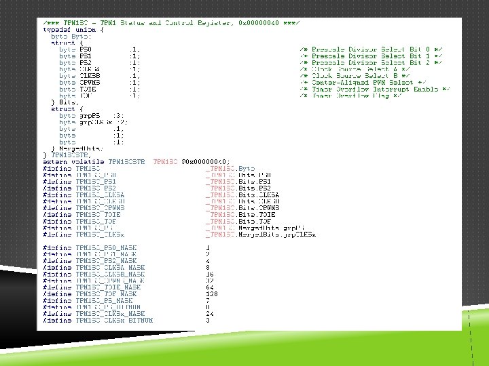The image size is (489, 366).
Task: Click the '_TPM1SC.Bits.TOIE' macro expansion
Action: click(x=240, y=215)
